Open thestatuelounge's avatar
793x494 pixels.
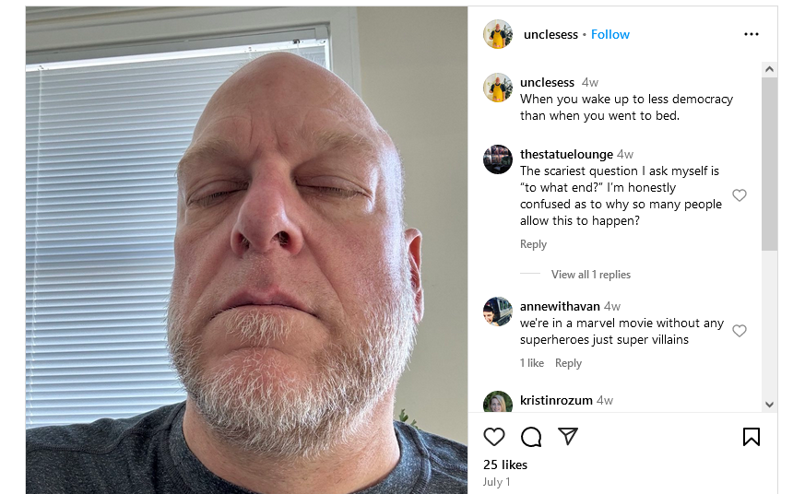pyautogui.click(x=498, y=159)
